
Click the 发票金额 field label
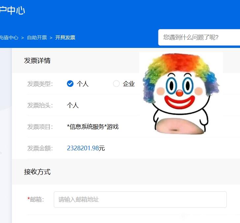click(x=40, y=148)
